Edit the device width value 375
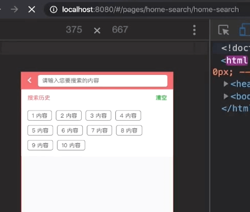This screenshot has width=250, height=212. coord(74,30)
